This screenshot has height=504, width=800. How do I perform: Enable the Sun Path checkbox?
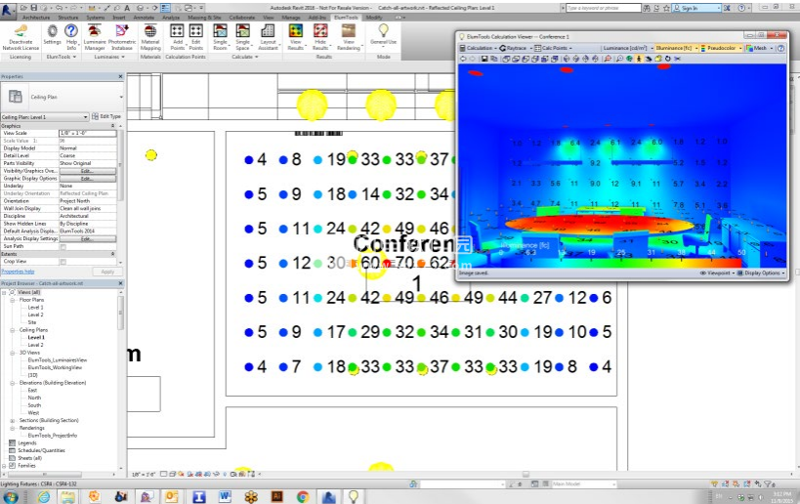pyautogui.click(x=63, y=246)
